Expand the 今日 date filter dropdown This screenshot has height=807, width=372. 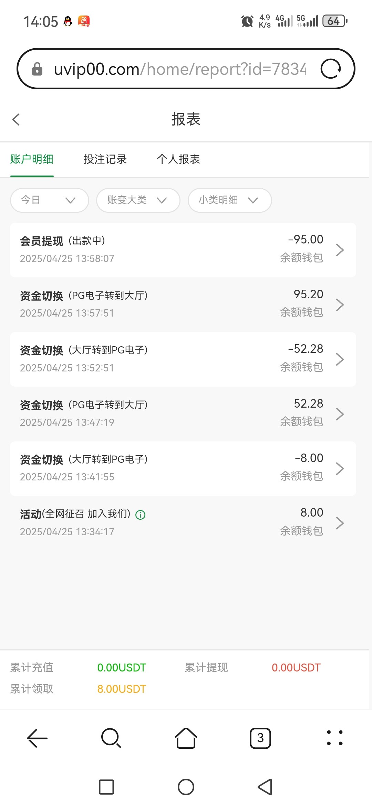pyautogui.click(x=50, y=200)
